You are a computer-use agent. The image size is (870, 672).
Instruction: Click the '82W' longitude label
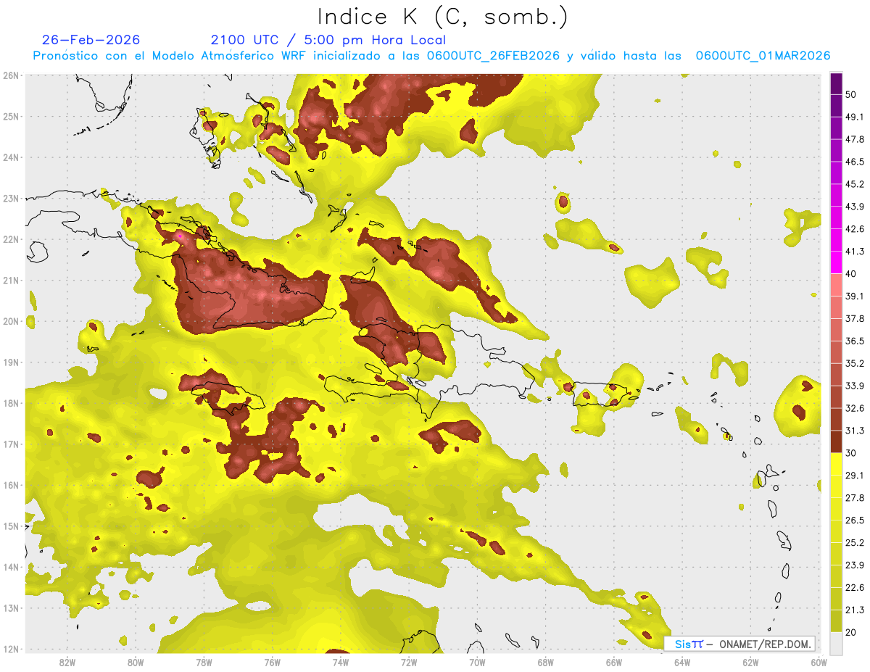pyautogui.click(x=67, y=663)
